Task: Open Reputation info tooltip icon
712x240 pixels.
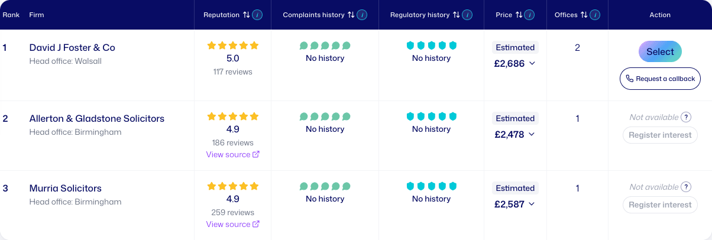Action: (257, 15)
